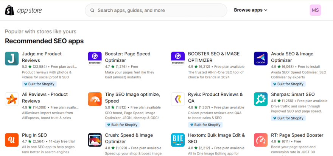
Task: Open Hextom: Bulk Image Edit & SEO title
Action: (x=216, y=138)
